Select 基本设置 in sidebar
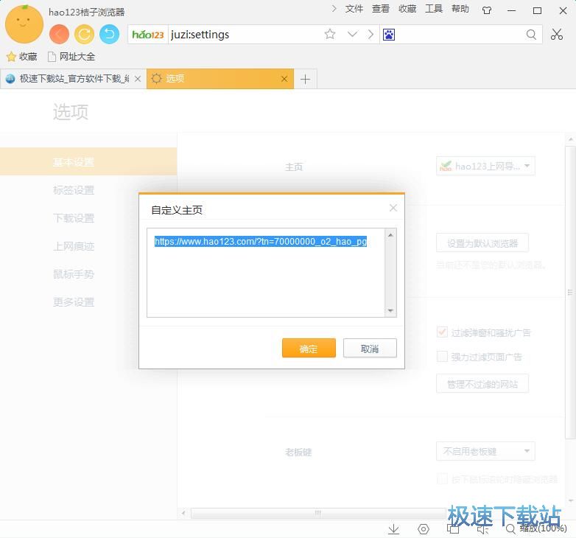The width and height of the screenshot is (576, 538). tap(88, 161)
